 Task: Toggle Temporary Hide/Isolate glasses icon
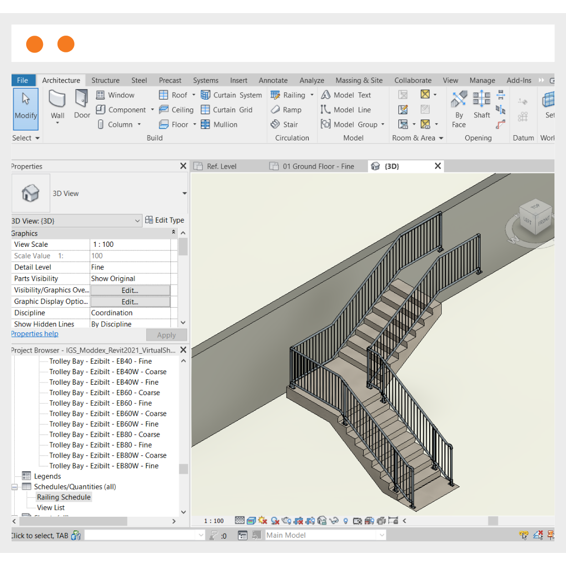point(333,520)
